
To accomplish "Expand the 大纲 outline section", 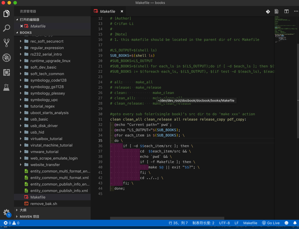I will coord(23,210).
